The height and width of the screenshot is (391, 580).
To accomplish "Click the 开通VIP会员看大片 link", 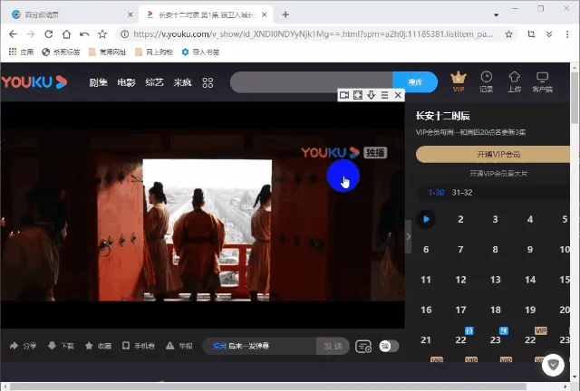I will (x=498, y=174).
